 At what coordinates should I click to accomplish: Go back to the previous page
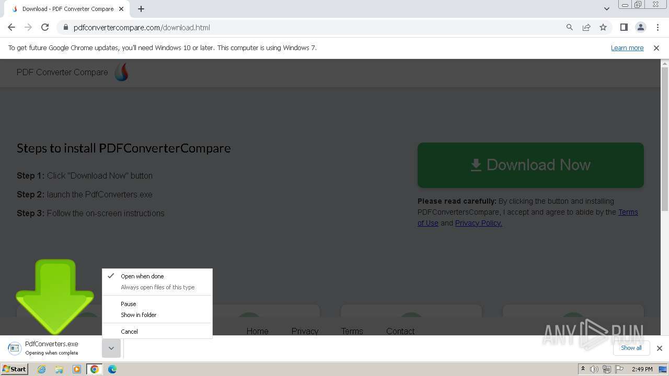[x=11, y=27]
